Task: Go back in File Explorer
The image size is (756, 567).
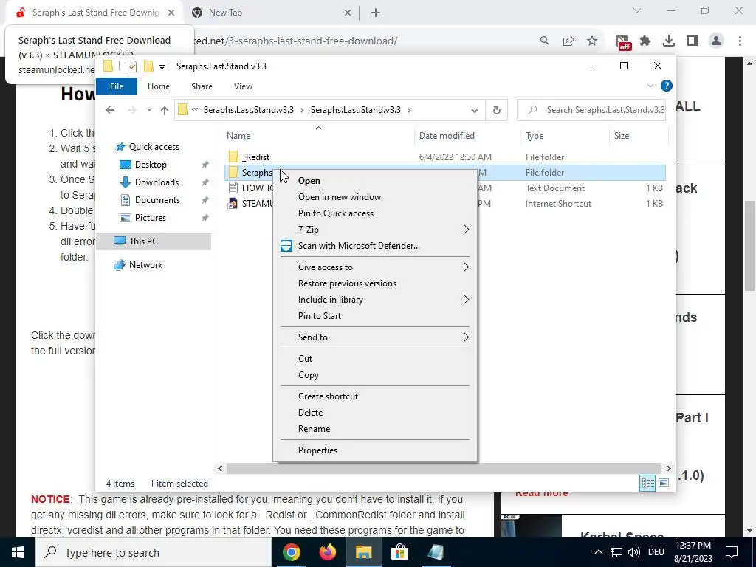Action: pyautogui.click(x=110, y=110)
